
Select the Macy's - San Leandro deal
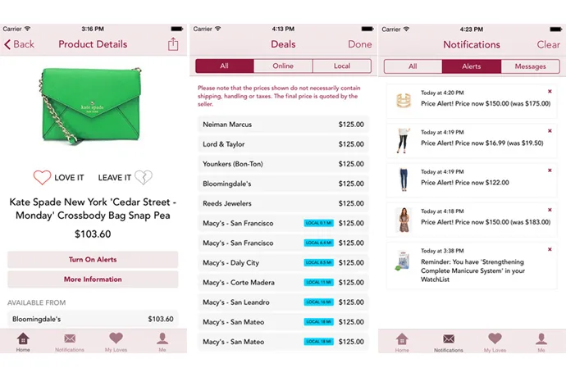[283, 302]
